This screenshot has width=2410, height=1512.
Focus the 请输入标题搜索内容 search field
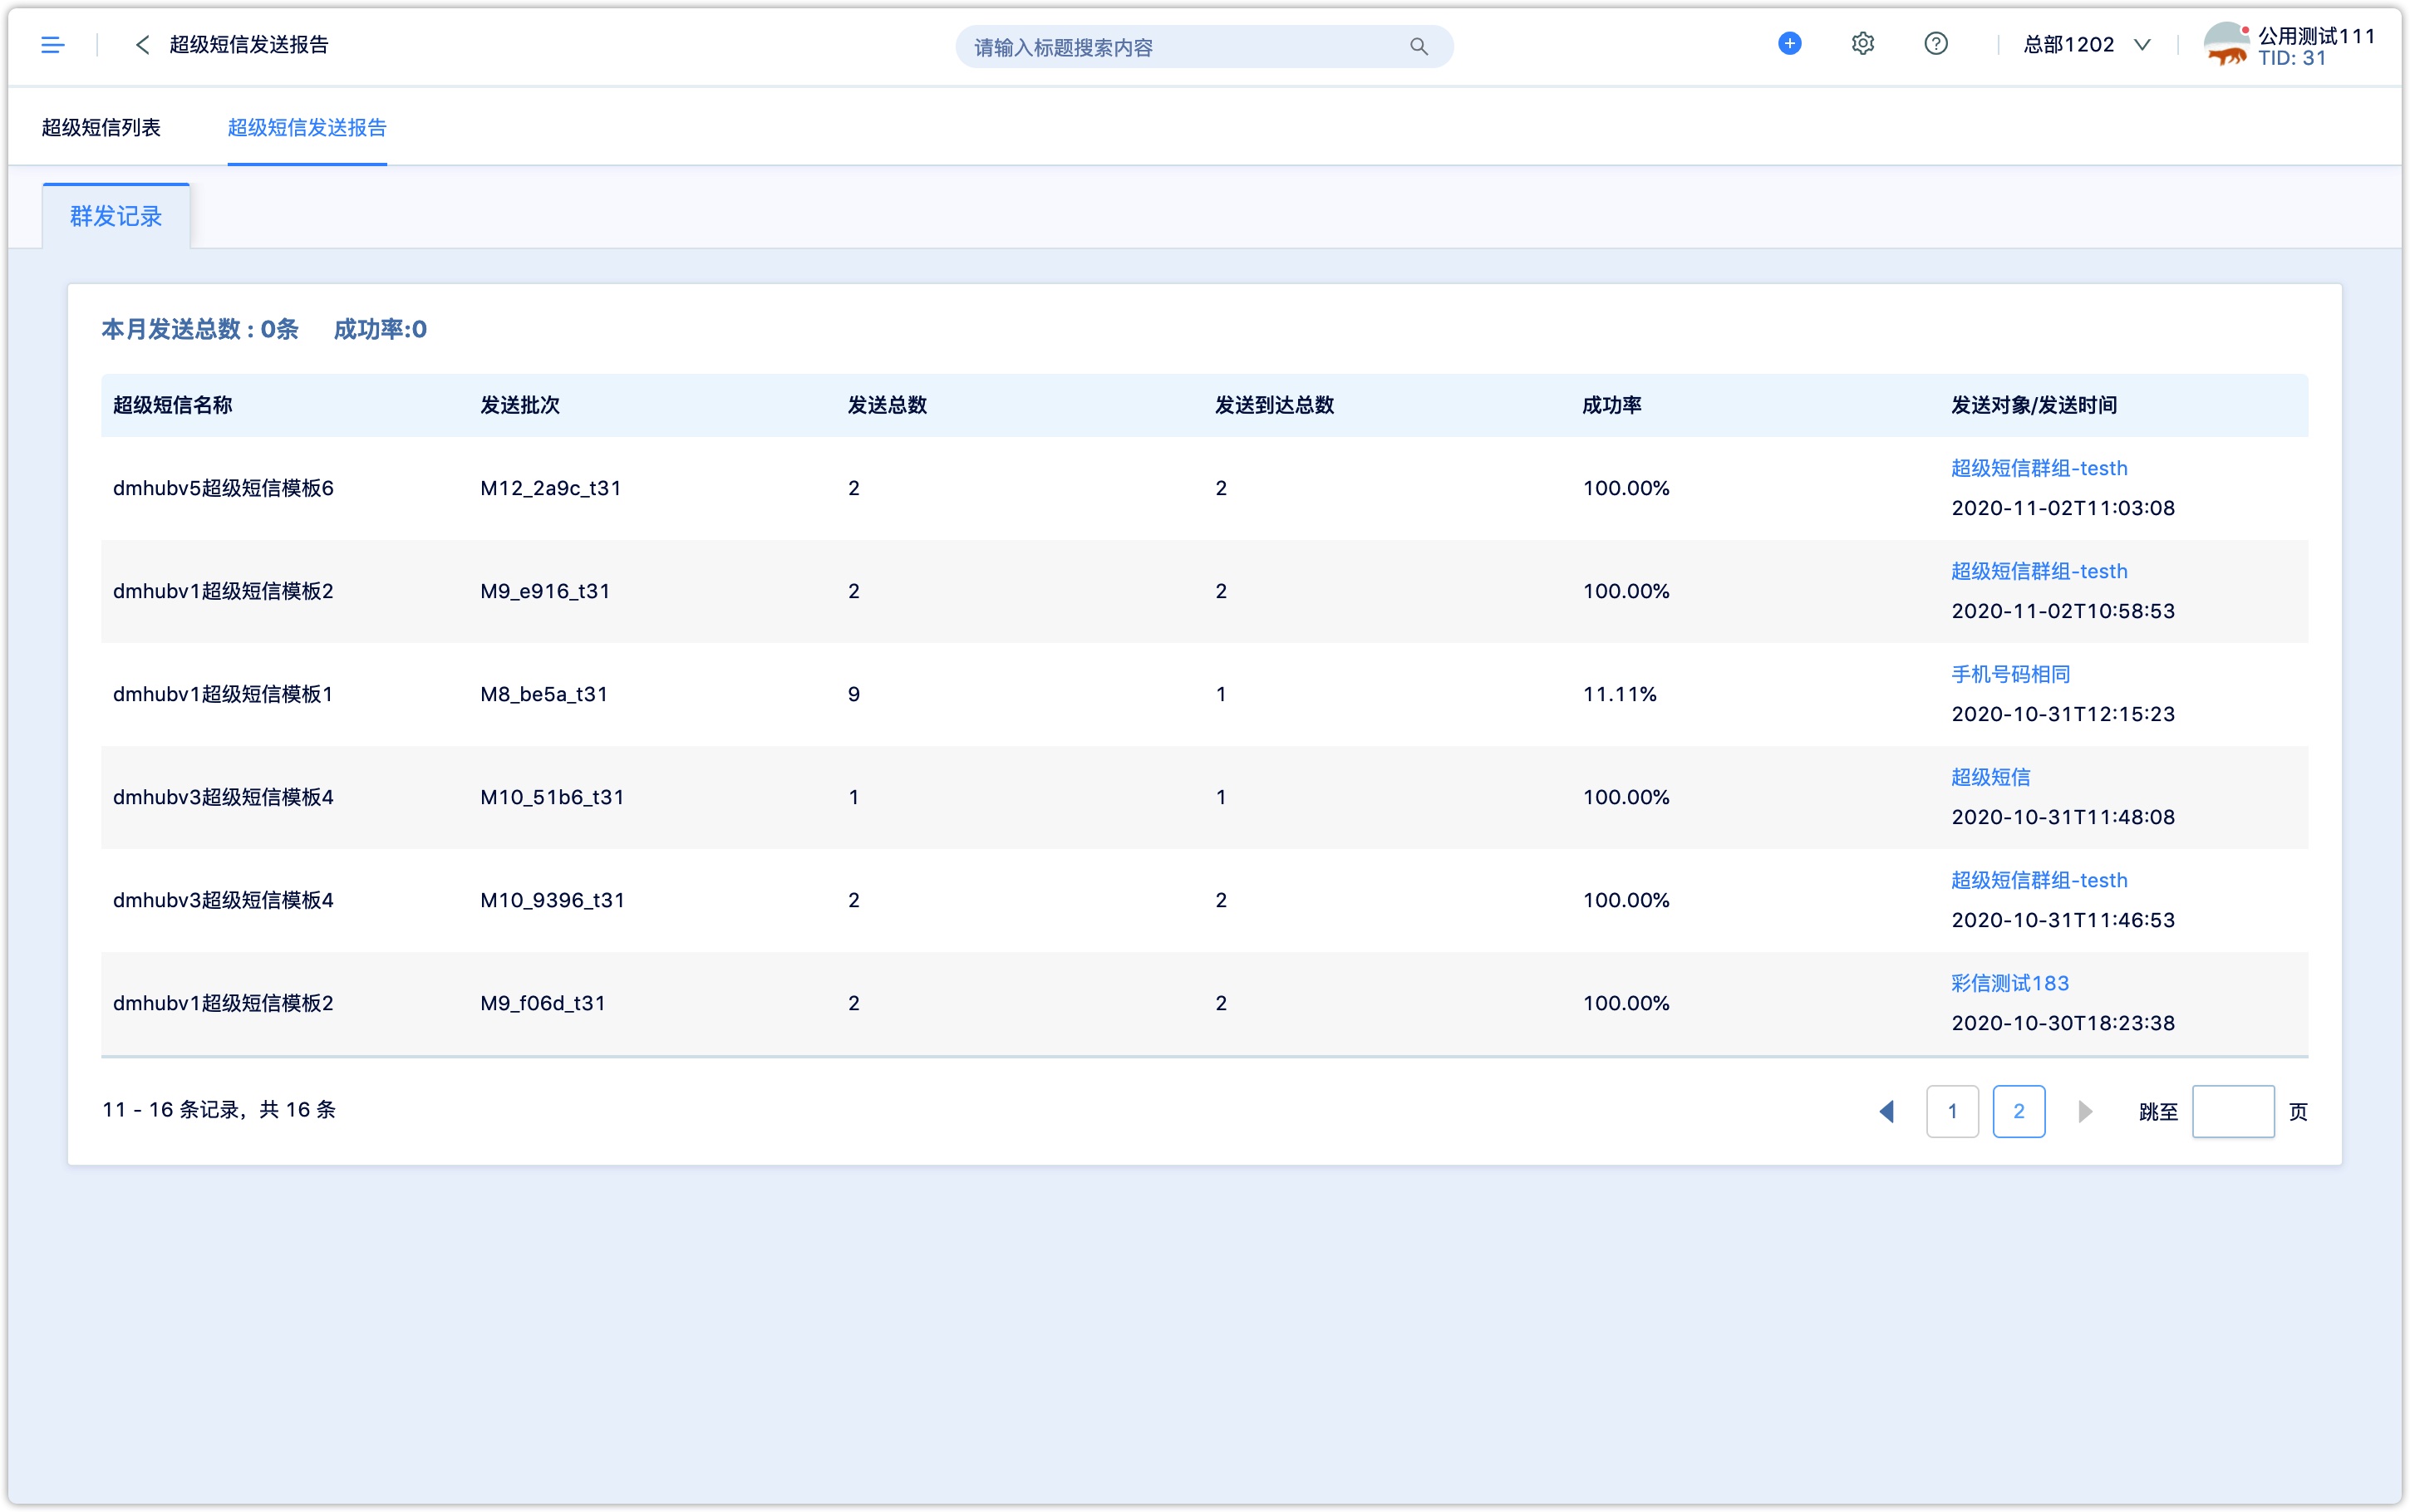[1204, 47]
